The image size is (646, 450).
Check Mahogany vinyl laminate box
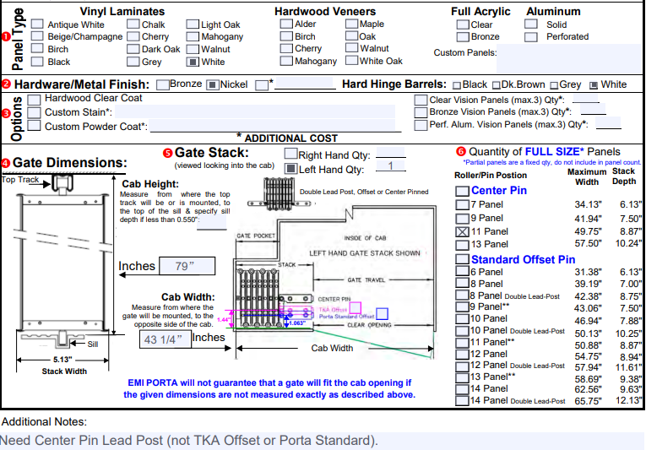click(x=193, y=36)
